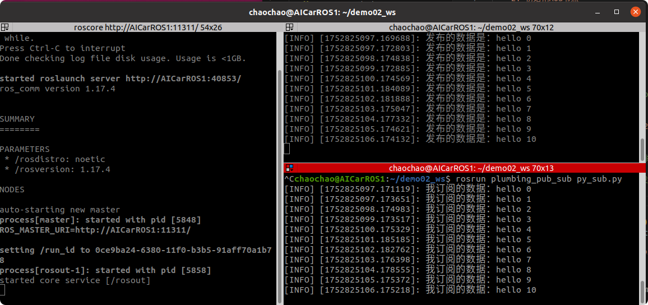
Task: Click subscriber line "我订阅的数据: hello 2"
Action: pyautogui.click(x=408, y=210)
